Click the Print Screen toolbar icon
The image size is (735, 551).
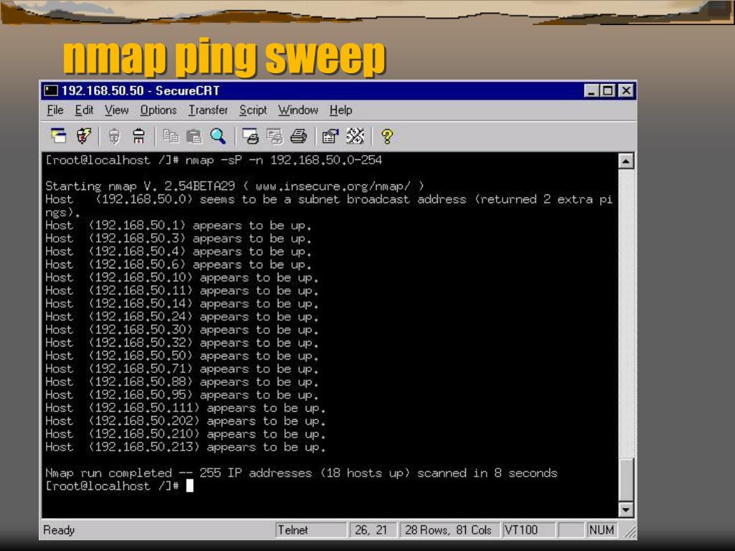click(x=251, y=136)
